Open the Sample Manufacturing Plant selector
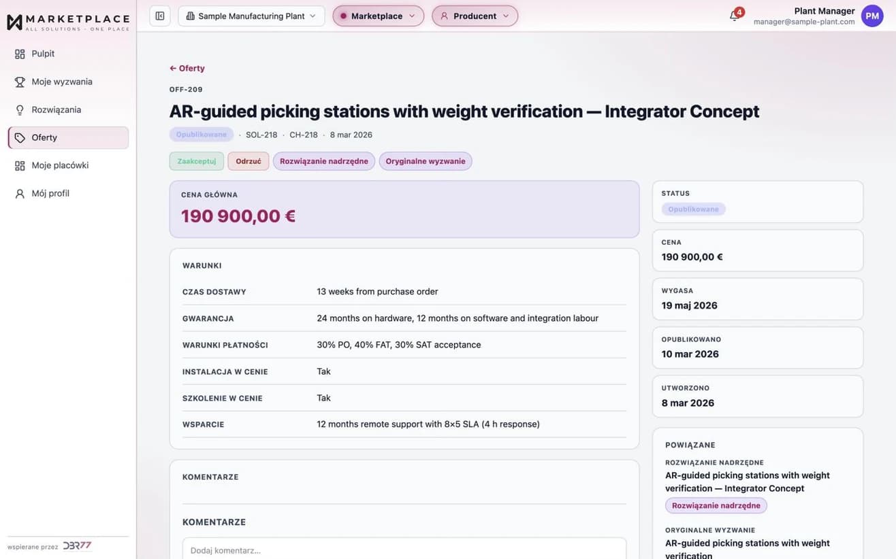896x559 pixels. (x=251, y=16)
